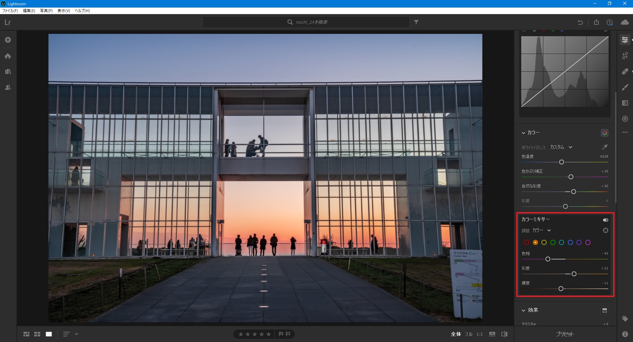Select the healing brush tool
The image size is (633, 342).
(x=625, y=71)
